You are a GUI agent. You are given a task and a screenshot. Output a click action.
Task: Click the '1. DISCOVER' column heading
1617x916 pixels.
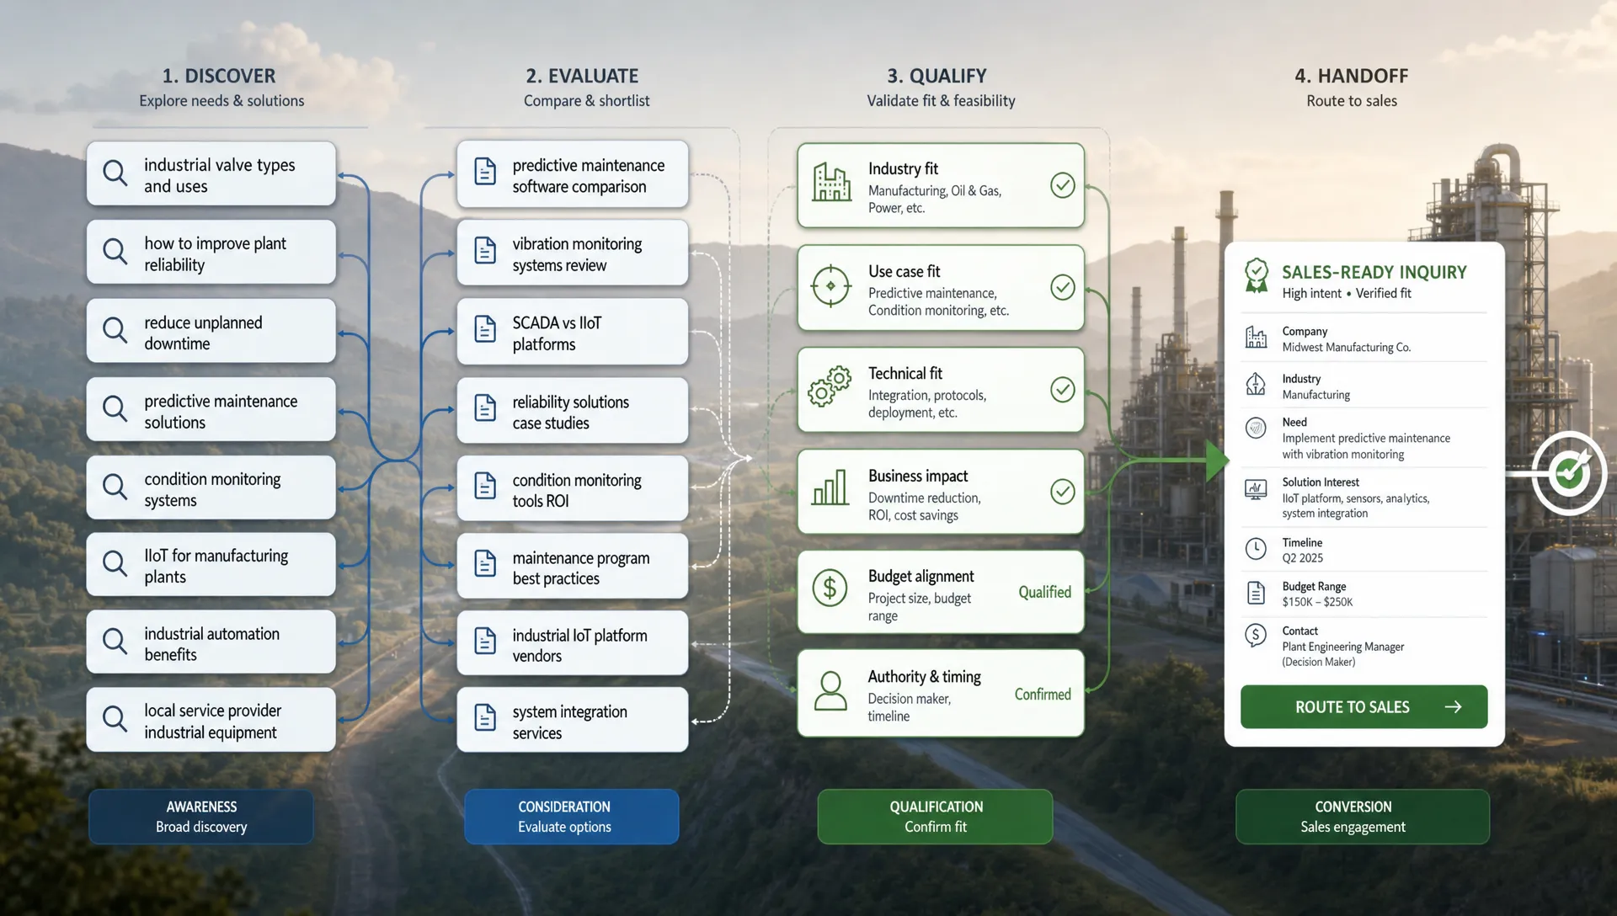pos(219,76)
